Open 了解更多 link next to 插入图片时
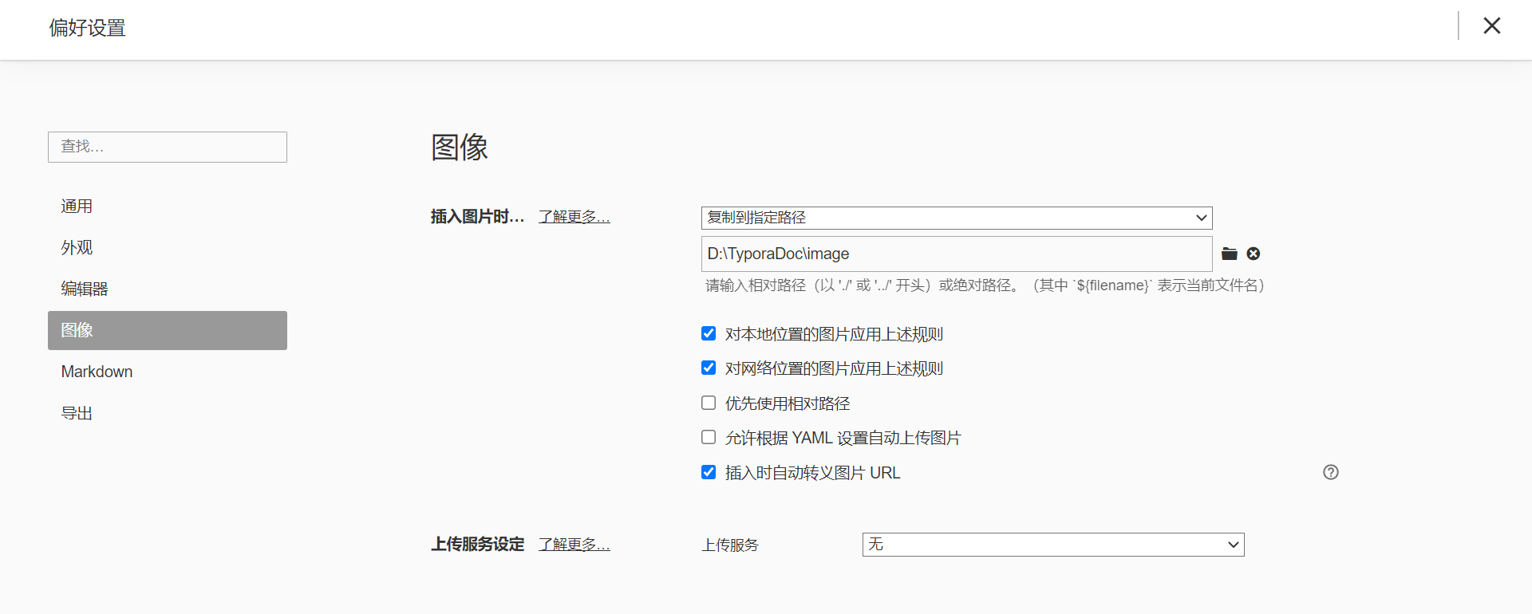Screen dimensions: 1532x614 [x=574, y=217]
